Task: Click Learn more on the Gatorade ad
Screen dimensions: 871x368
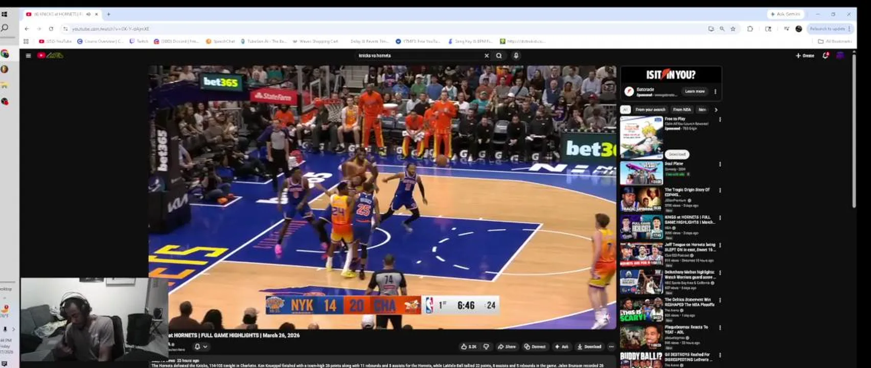Action: coord(695,91)
